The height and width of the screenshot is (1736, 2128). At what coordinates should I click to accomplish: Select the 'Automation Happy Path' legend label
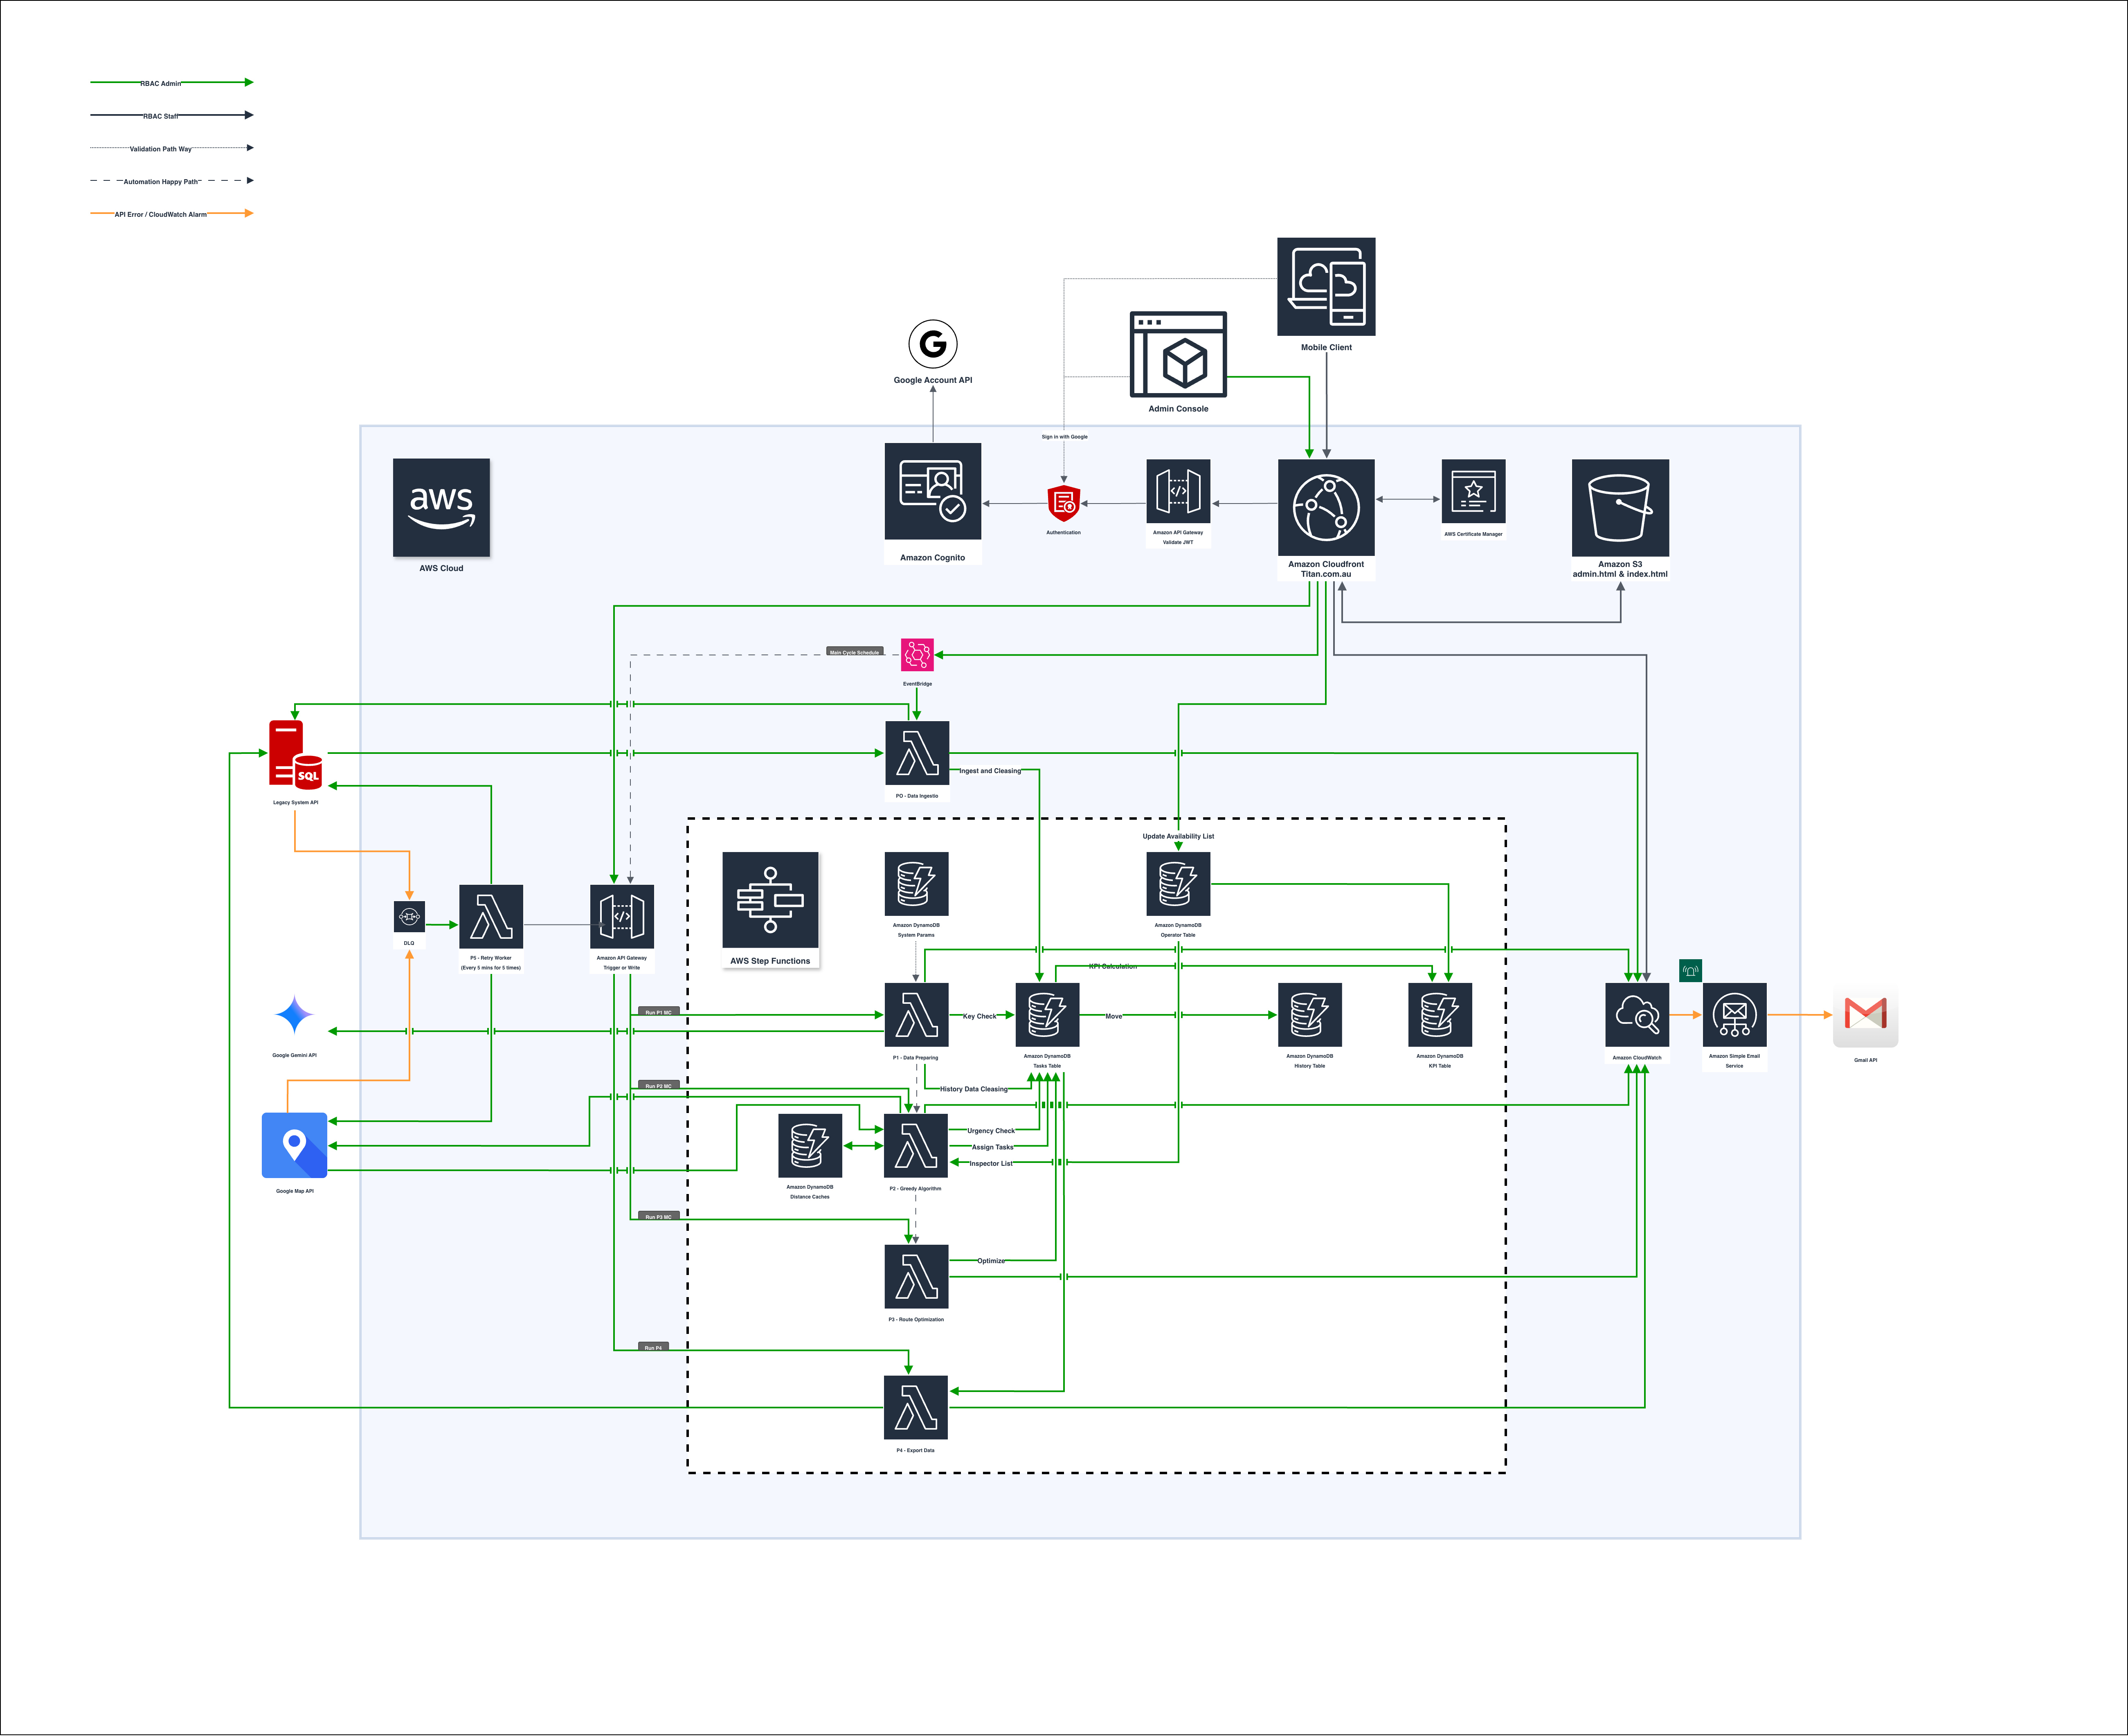coord(161,182)
